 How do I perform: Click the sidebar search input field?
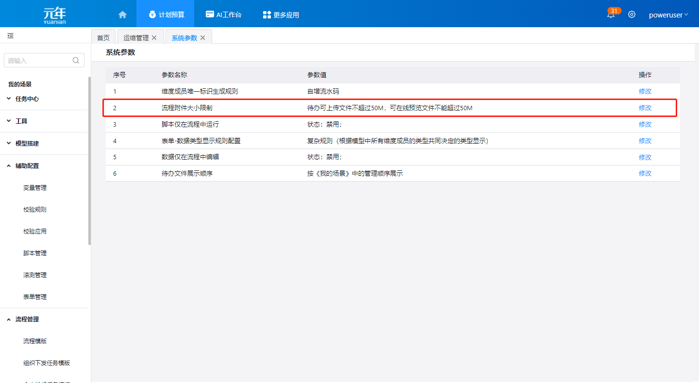[x=39, y=61]
